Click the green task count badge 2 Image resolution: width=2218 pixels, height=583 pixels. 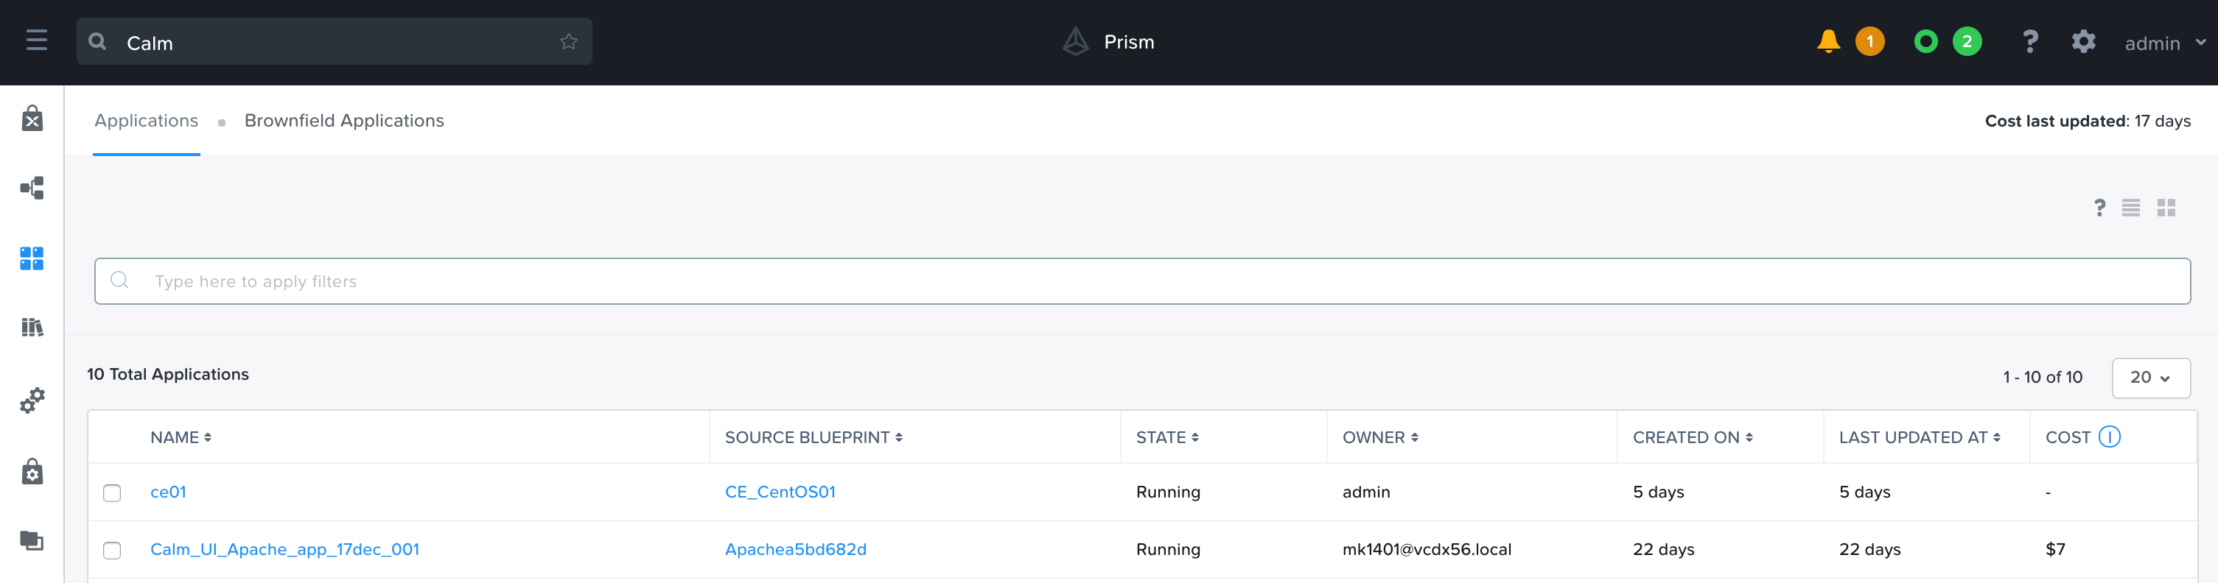tap(1967, 41)
